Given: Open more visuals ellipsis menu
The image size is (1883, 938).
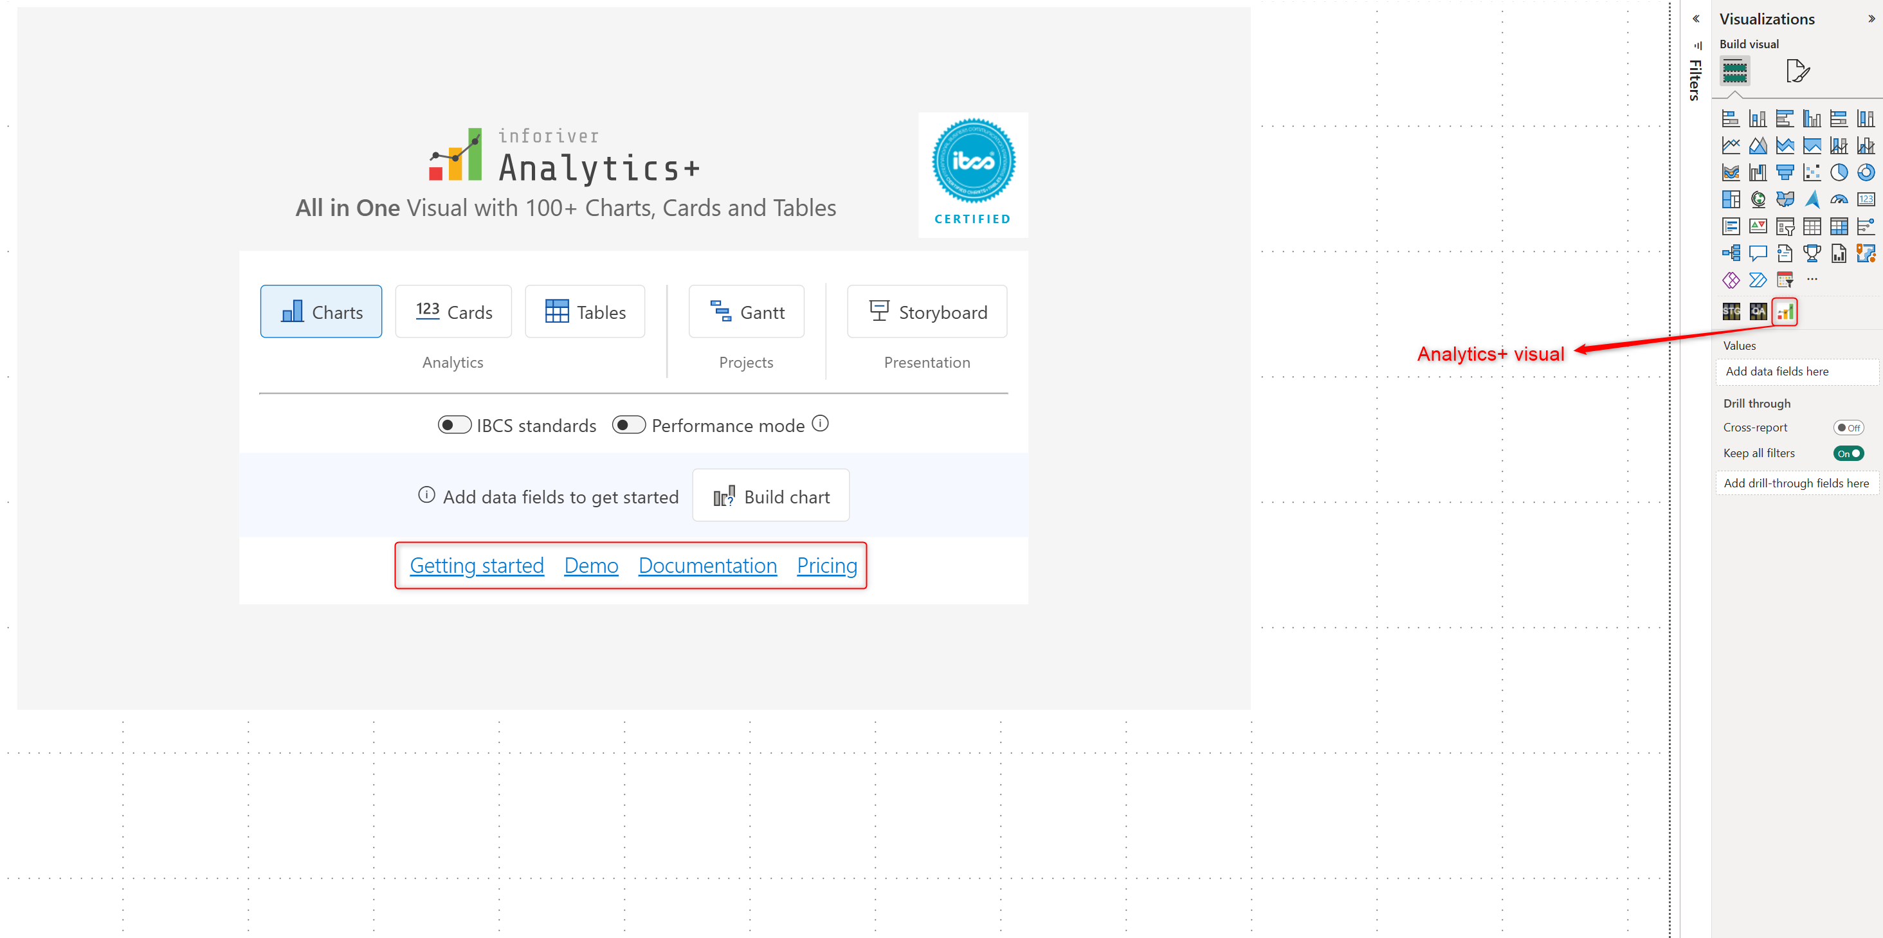Looking at the screenshot, I should pyautogui.click(x=1812, y=279).
